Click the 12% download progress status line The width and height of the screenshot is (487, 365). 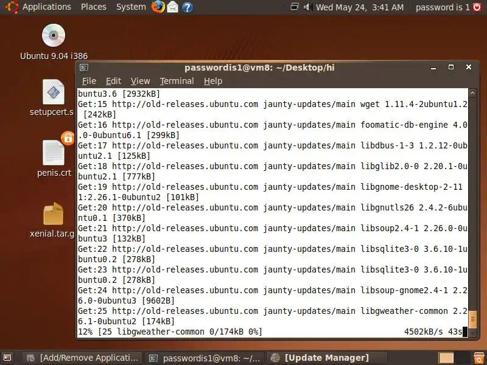click(x=170, y=332)
